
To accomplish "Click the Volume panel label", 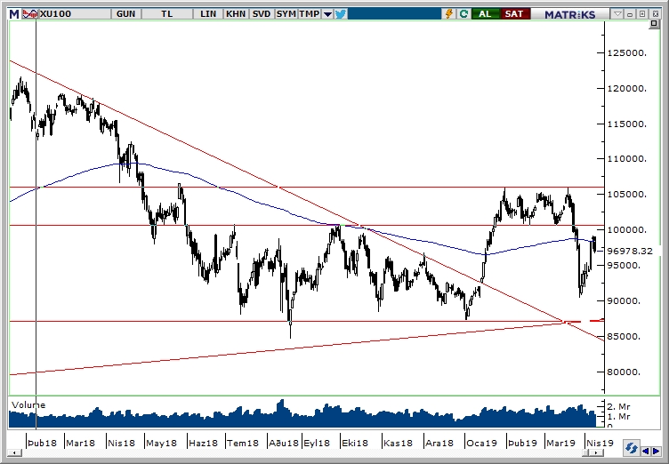I will click(x=28, y=404).
